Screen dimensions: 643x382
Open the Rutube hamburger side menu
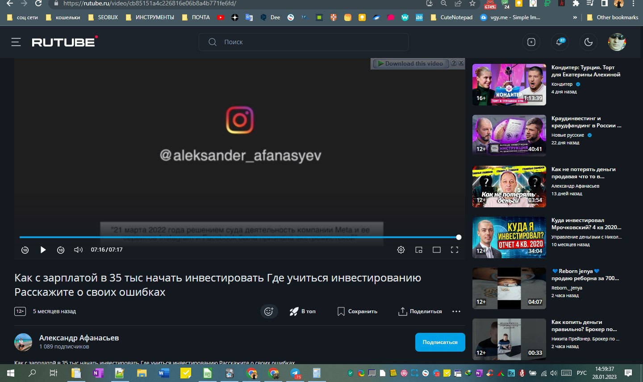pos(16,42)
